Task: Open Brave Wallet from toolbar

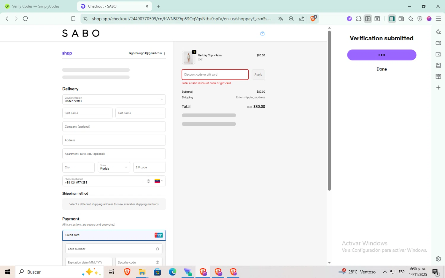Action: pos(401,19)
